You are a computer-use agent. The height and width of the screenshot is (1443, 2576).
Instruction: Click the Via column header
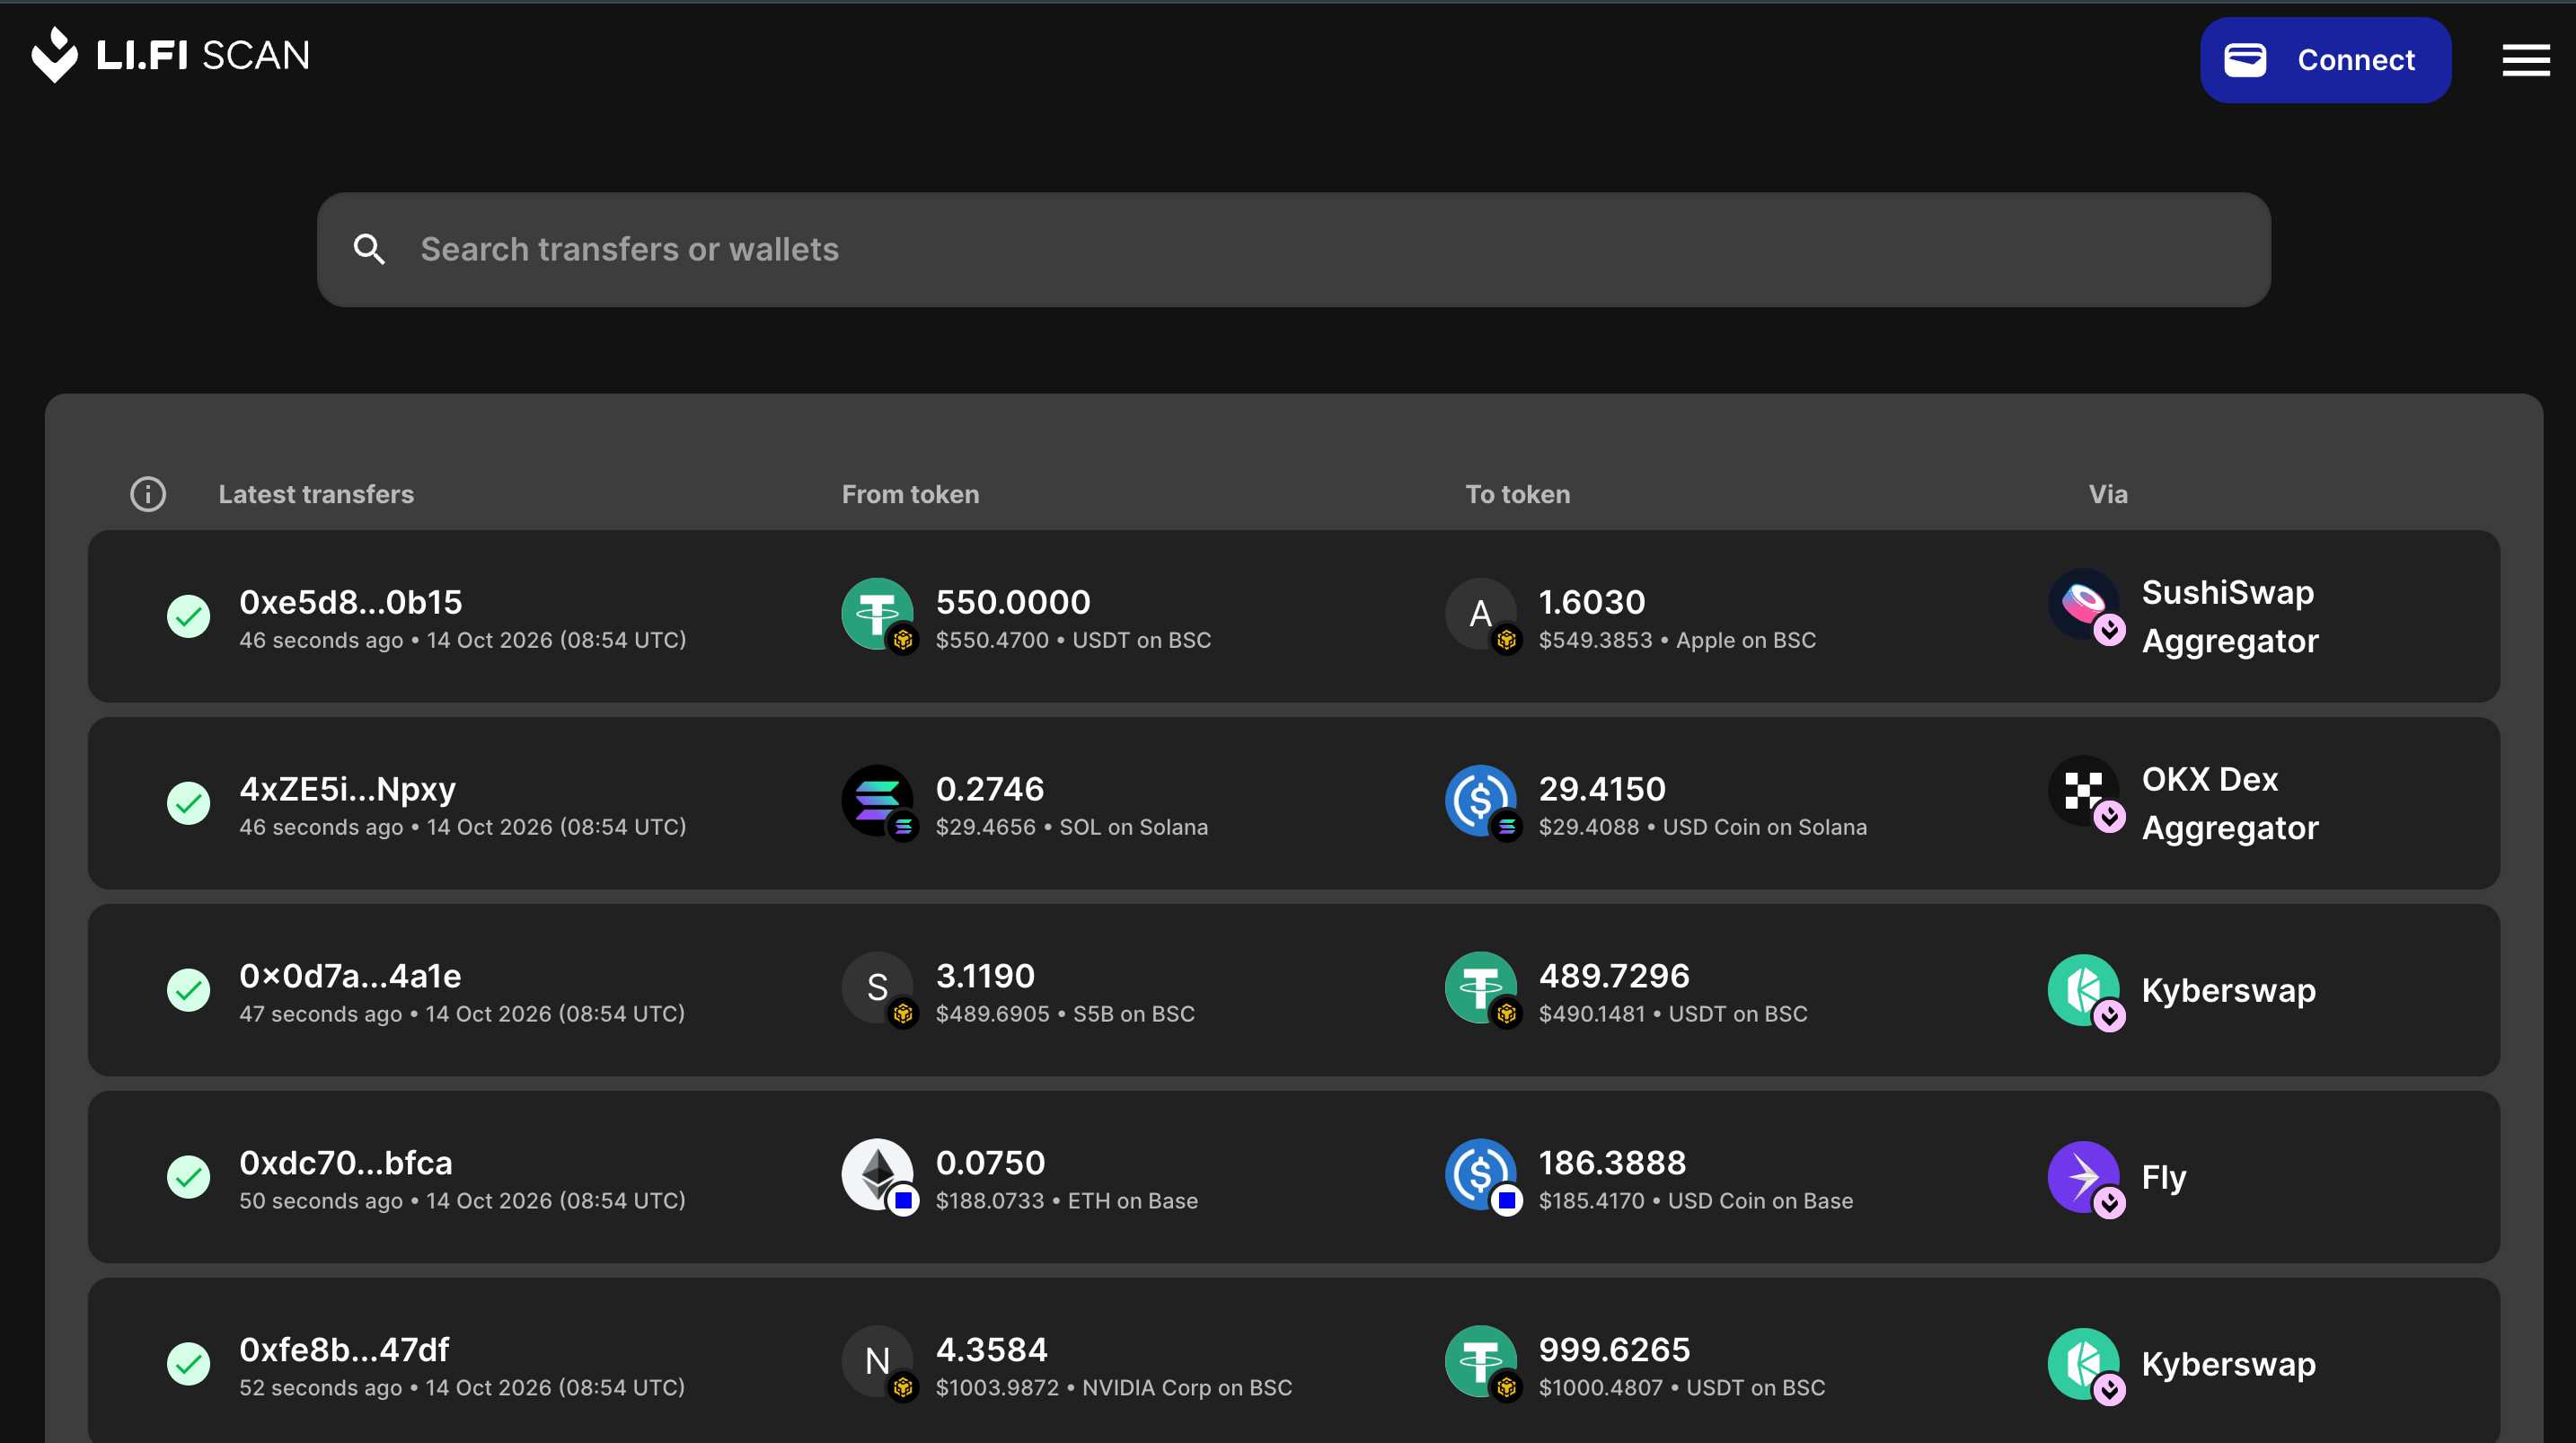click(x=2108, y=494)
